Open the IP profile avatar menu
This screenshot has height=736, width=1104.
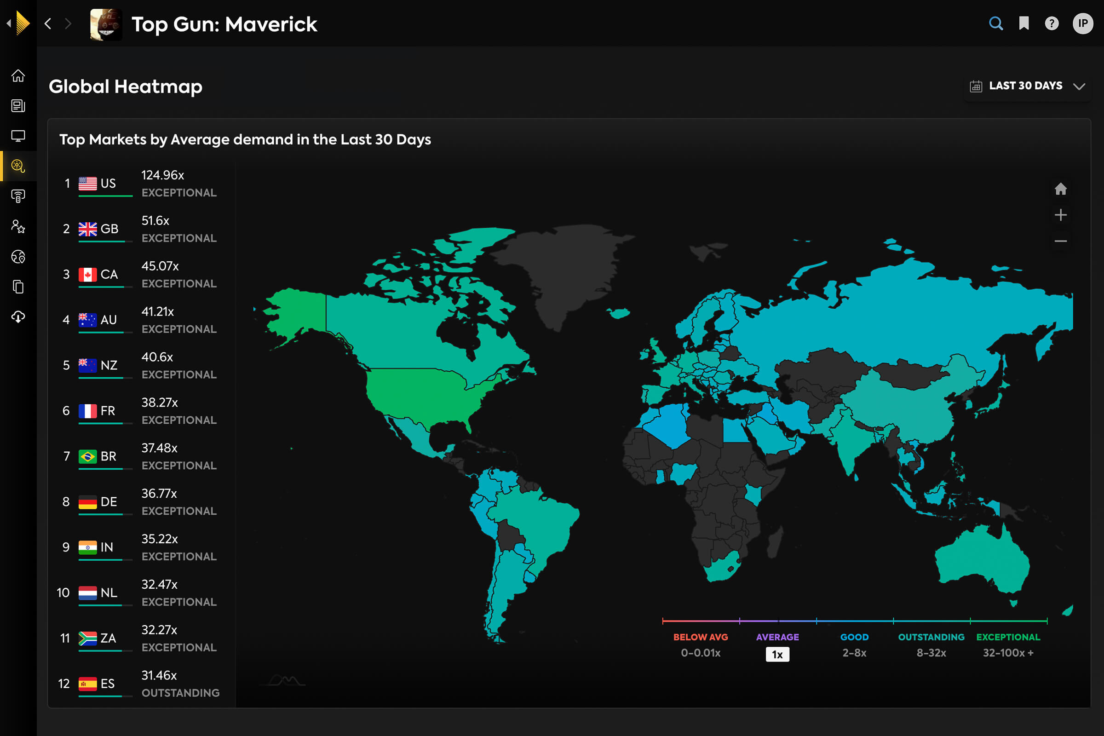[1082, 23]
